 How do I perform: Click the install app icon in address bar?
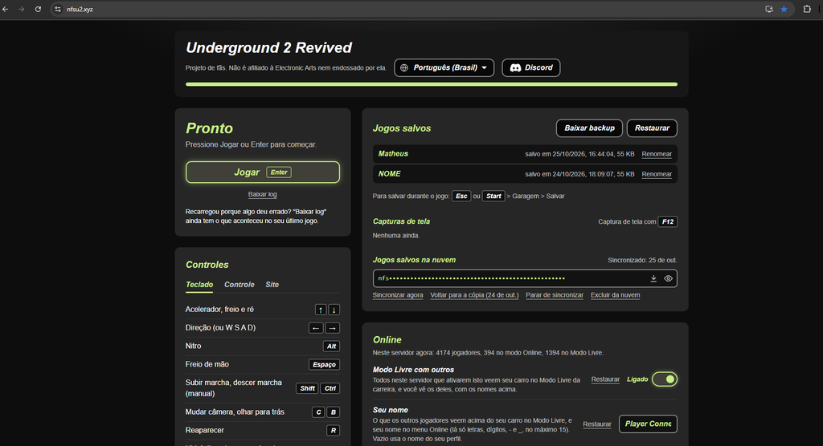tap(769, 9)
